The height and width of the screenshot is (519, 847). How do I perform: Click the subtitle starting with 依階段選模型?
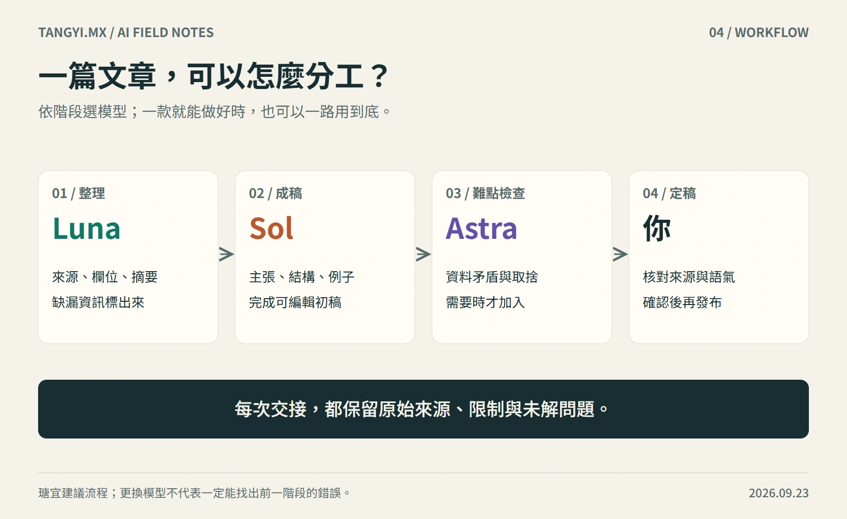[x=214, y=112]
